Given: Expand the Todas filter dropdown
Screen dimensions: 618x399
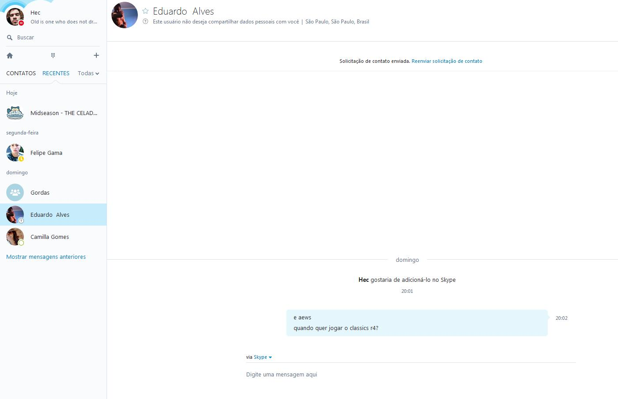Looking at the screenshot, I should pos(88,73).
